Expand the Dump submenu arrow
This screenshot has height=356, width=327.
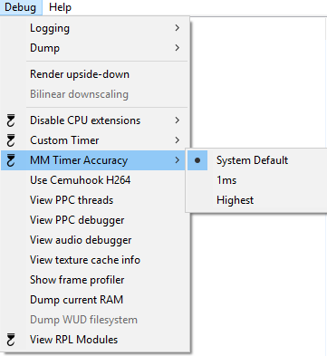[178, 48]
